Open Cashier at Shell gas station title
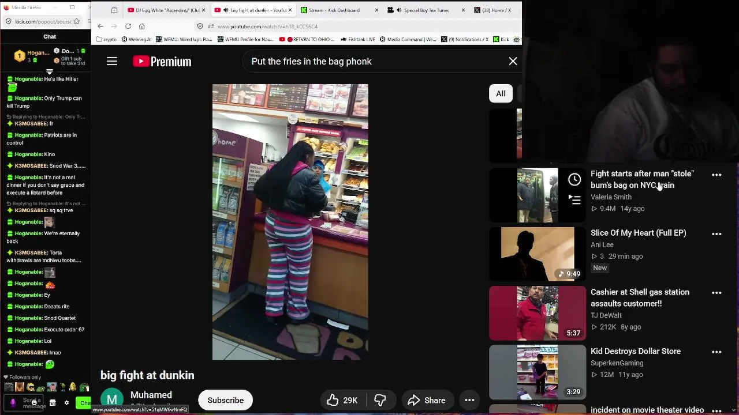The height and width of the screenshot is (415, 739). 640,298
